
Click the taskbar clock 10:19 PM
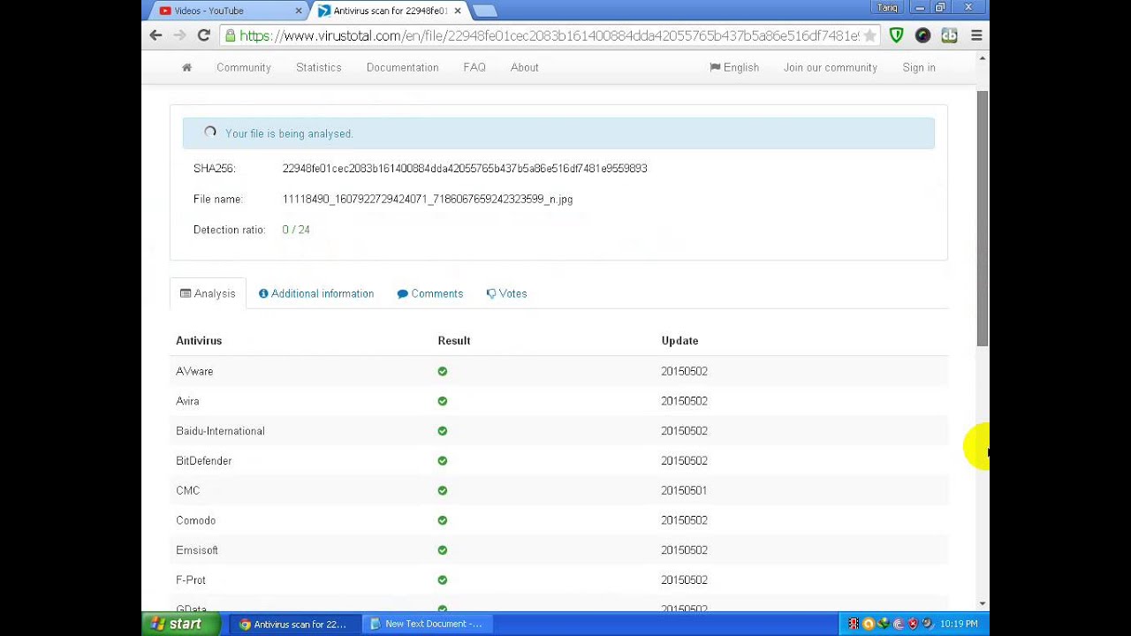(959, 624)
